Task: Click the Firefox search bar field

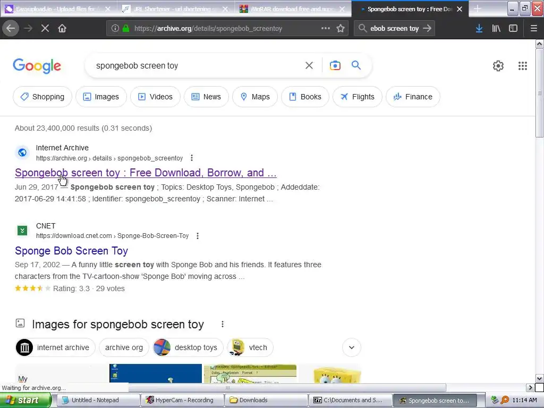Action: pyautogui.click(x=395, y=29)
